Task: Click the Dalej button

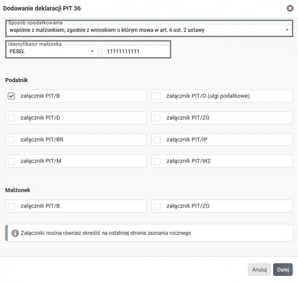Action: 283,270
